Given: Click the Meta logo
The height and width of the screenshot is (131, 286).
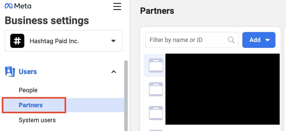Looking at the screenshot, I should coord(18,6).
